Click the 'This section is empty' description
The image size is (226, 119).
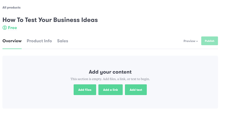(110, 79)
